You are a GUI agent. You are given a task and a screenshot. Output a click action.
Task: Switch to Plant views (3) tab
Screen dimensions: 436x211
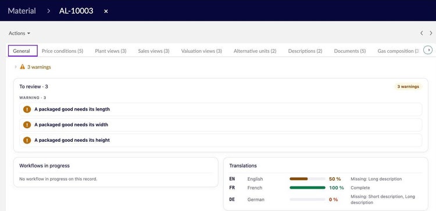pyautogui.click(x=110, y=51)
